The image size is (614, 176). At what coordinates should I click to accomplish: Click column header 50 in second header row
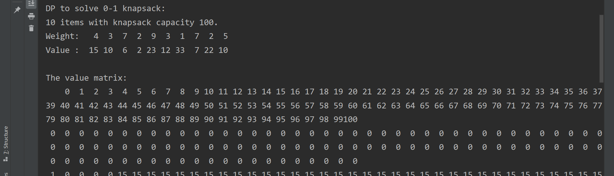click(209, 106)
